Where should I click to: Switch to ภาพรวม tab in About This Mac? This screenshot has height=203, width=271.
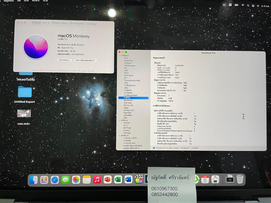tap(37, 23)
